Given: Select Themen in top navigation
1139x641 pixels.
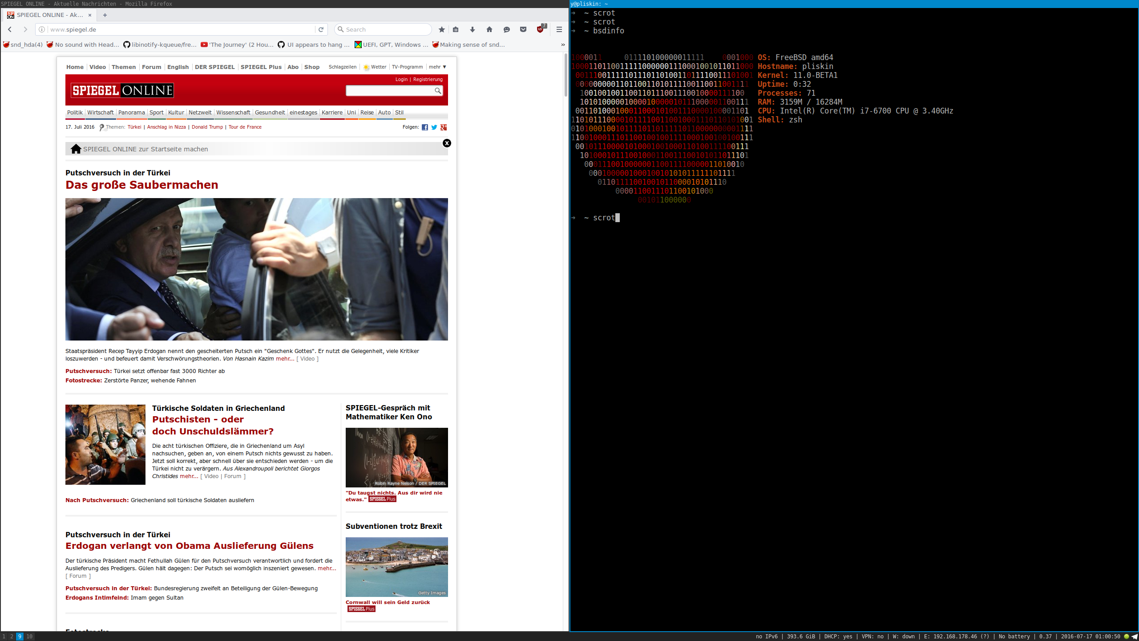Looking at the screenshot, I should 124,67.
